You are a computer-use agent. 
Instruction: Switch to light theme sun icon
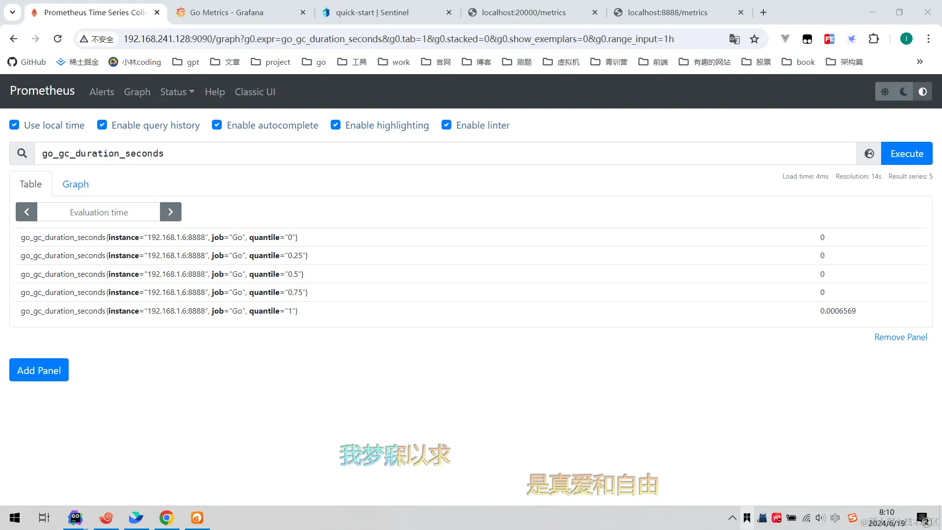tap(885, 92)
